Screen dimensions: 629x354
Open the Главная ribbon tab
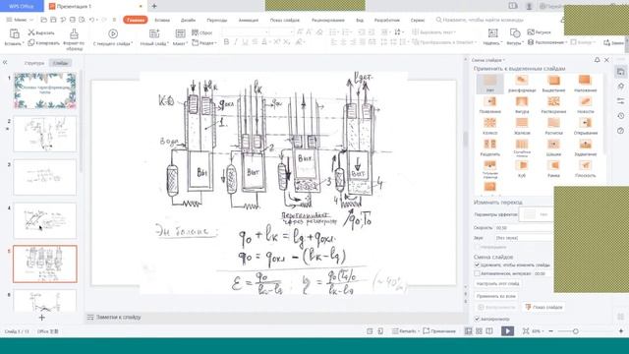pyautogui.click(x=136, y=20)
